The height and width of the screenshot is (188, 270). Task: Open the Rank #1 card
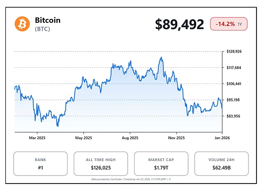click(40, 164)
